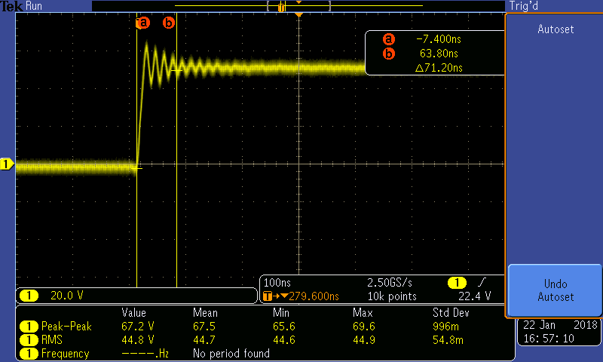Click the date 22 Jan 2018
603x362 pixels.
pyautogui.click(x=560, y=325)
